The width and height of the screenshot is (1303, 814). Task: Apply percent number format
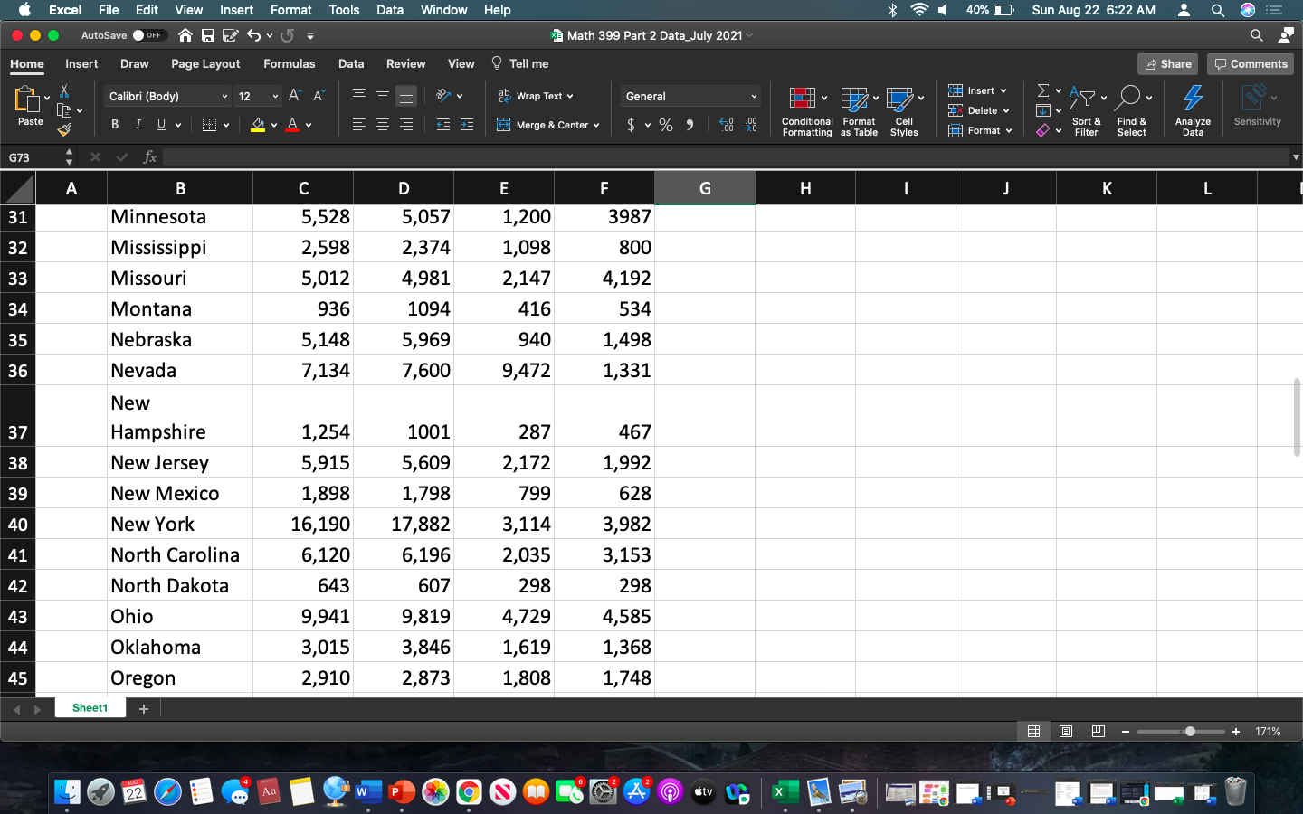tap(666, 124)
